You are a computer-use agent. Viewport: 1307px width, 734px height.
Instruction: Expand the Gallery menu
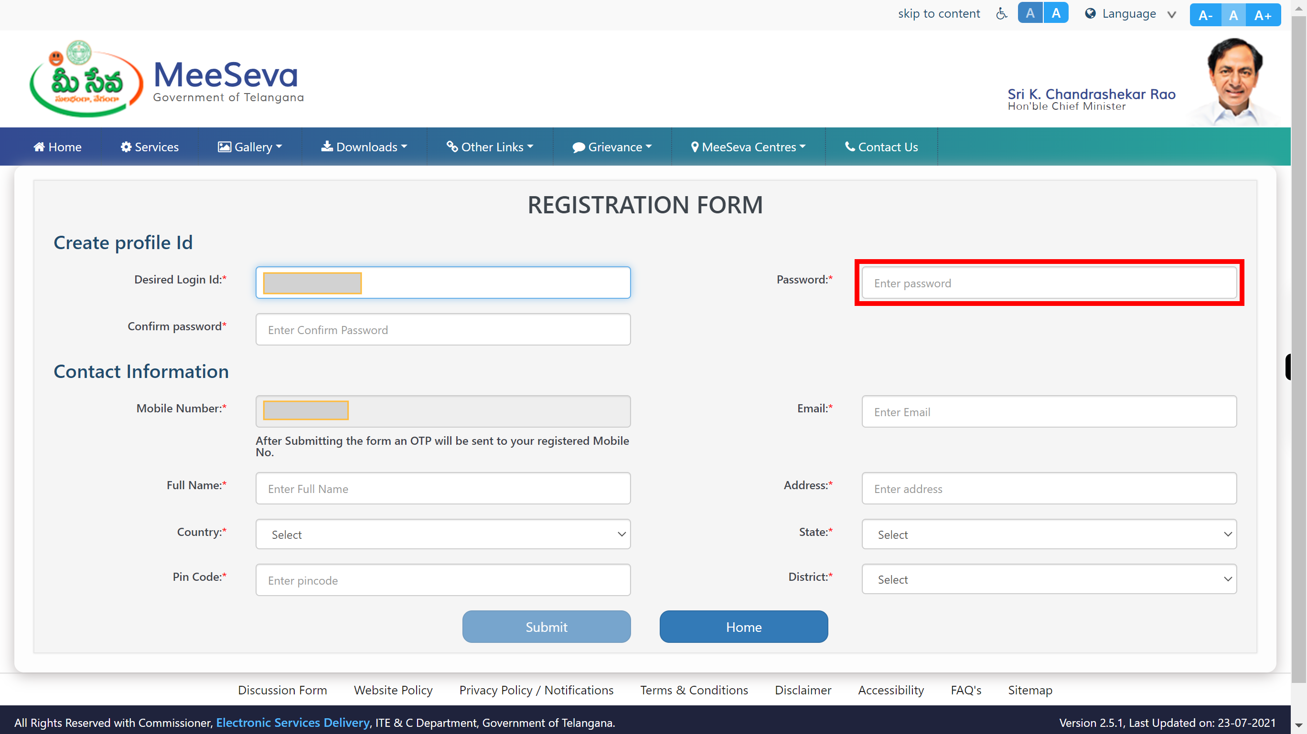tap(250, 147)
